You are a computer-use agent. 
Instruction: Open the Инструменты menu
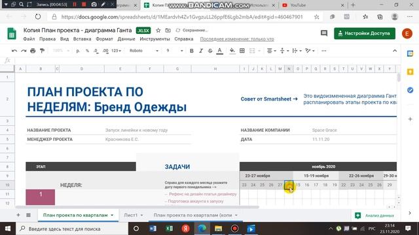point(155,39)
